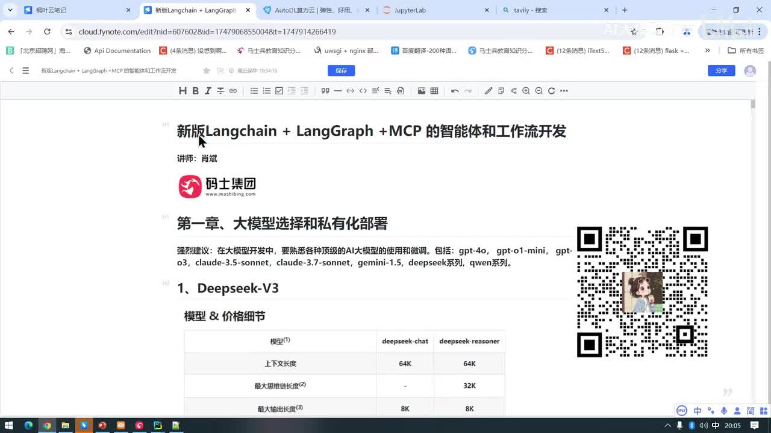This screenshot has height=433, width=771.
Task: Click the 32K table cell
Action: click(x=469, y=385)
